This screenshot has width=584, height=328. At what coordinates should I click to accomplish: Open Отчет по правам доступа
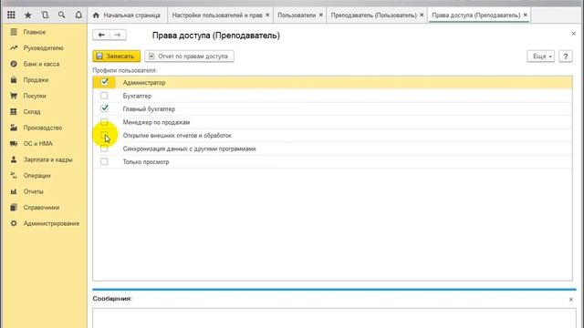pos(189,56)
